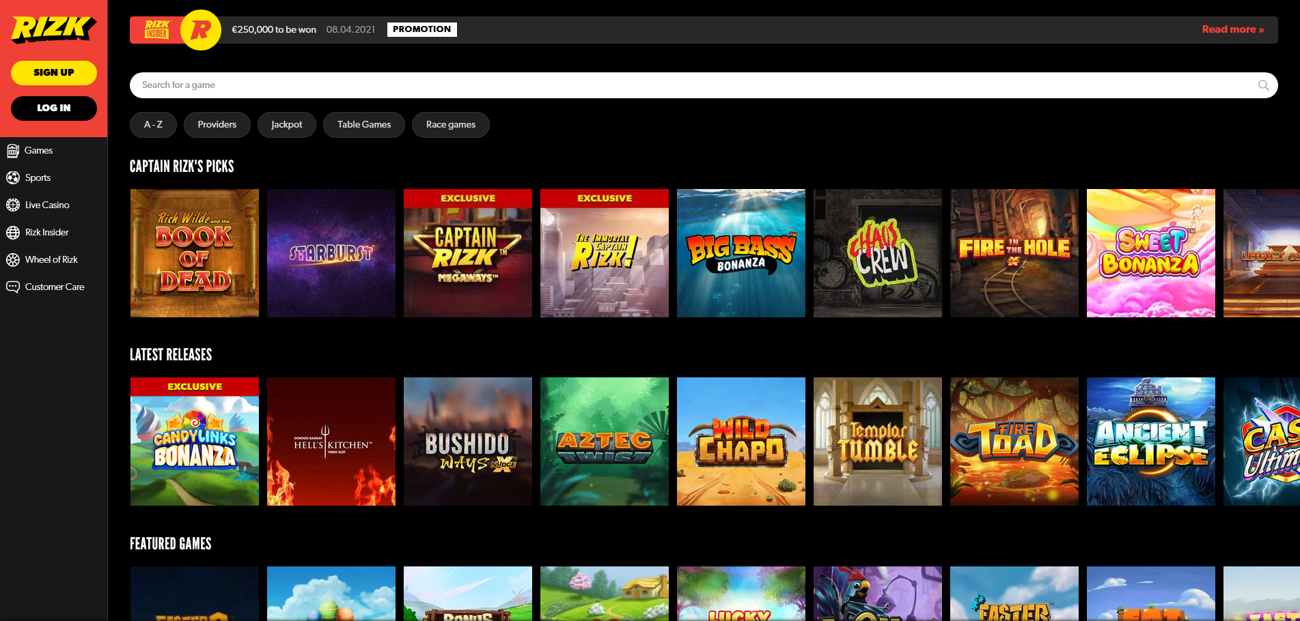Open Candylinks Bonanza game
Image resolution: width=1300 pixels, height=621 pixels.
(195, 442)
